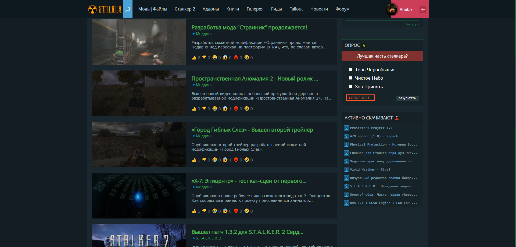The image size is (516, 247).
Task: Thumbs up "Х-7: Эпицентр" article
Action: [x=194, y=211]
